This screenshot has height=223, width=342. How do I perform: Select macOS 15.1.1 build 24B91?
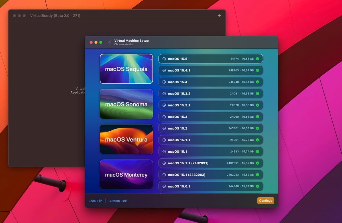coord(210,140)
